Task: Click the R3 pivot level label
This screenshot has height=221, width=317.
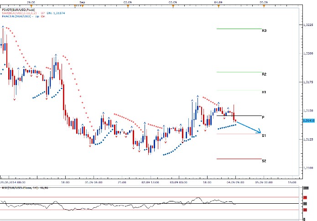Action: pos(264,30)
